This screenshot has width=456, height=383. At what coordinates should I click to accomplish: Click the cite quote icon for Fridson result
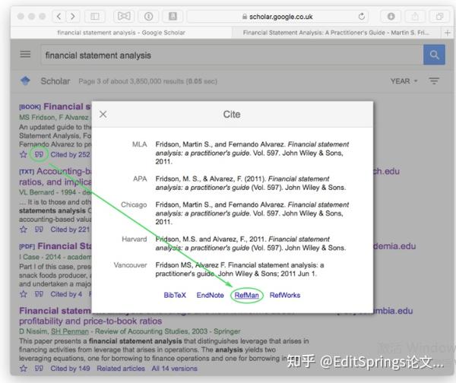39,154
